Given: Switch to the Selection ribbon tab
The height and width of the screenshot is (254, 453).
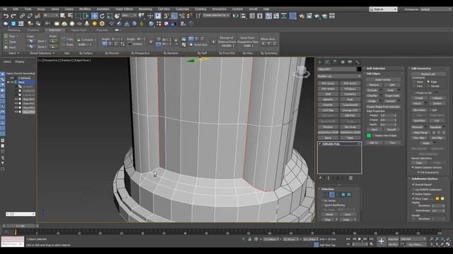Looking at the screenshot, I should pos(55,30).
